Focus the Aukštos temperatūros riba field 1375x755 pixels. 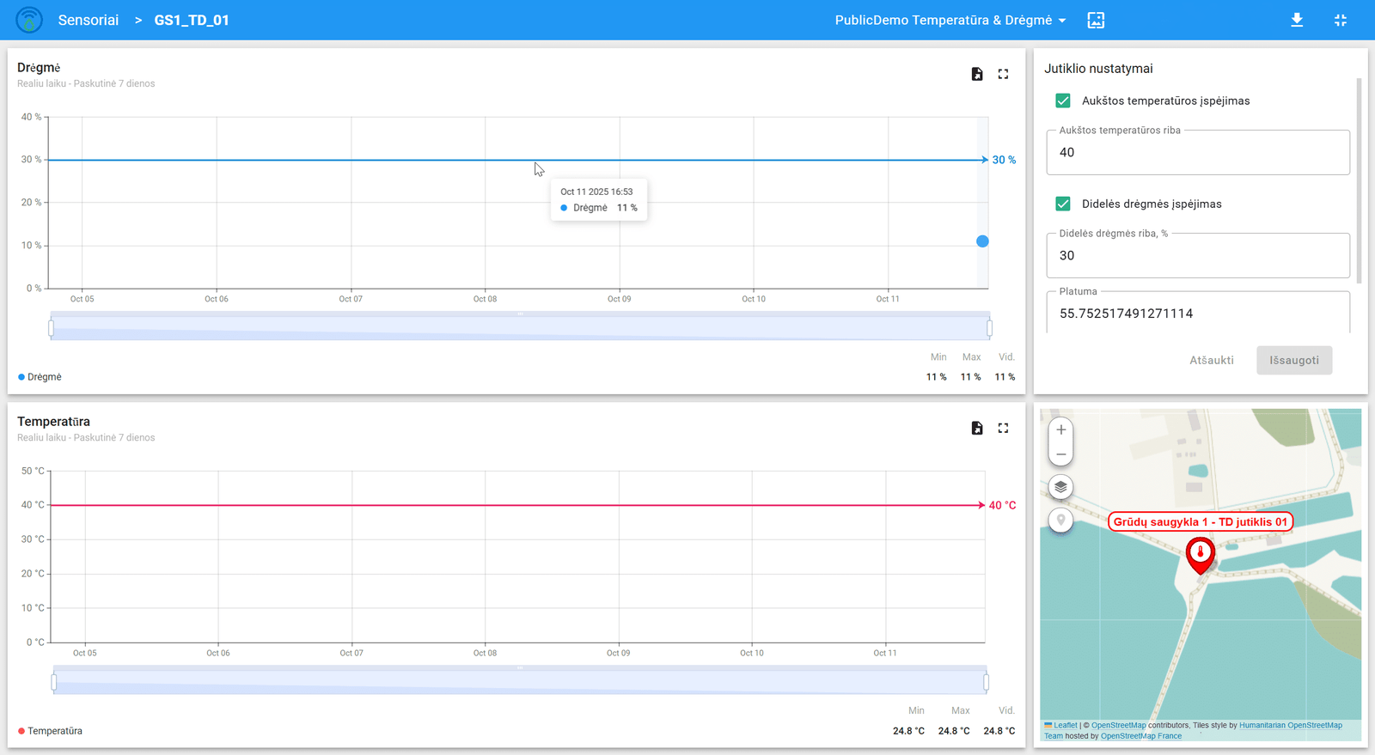(1197, 153)
